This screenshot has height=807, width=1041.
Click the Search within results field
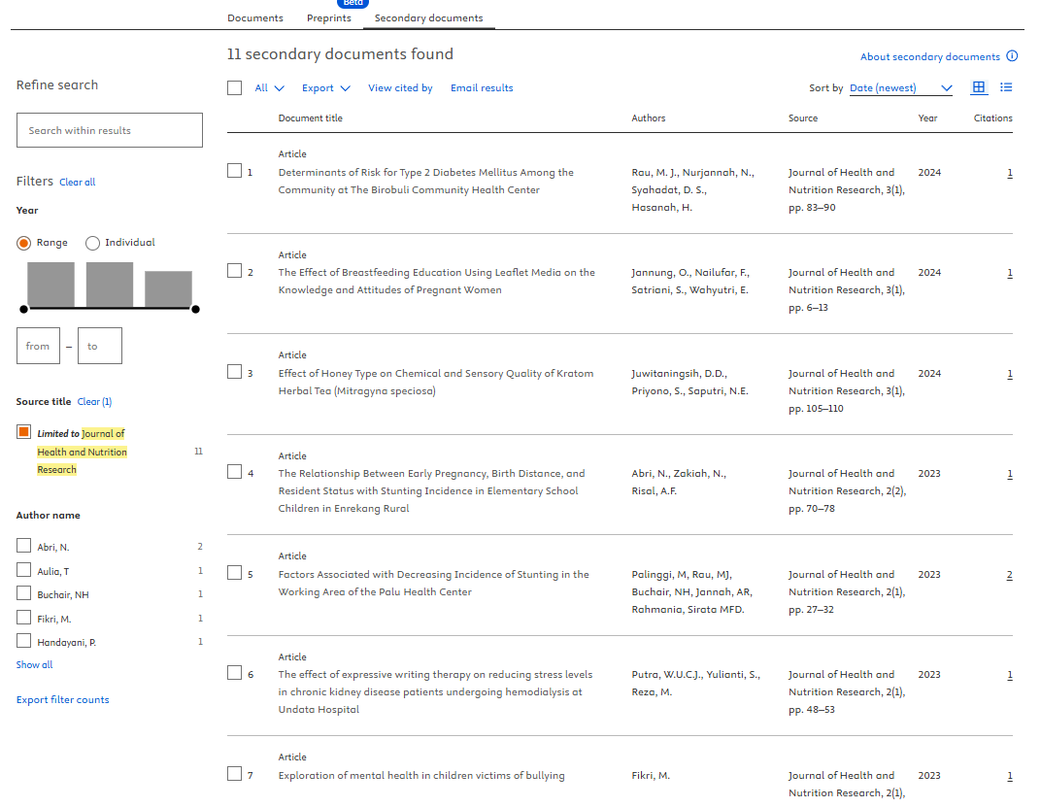[x=110, y=130]
